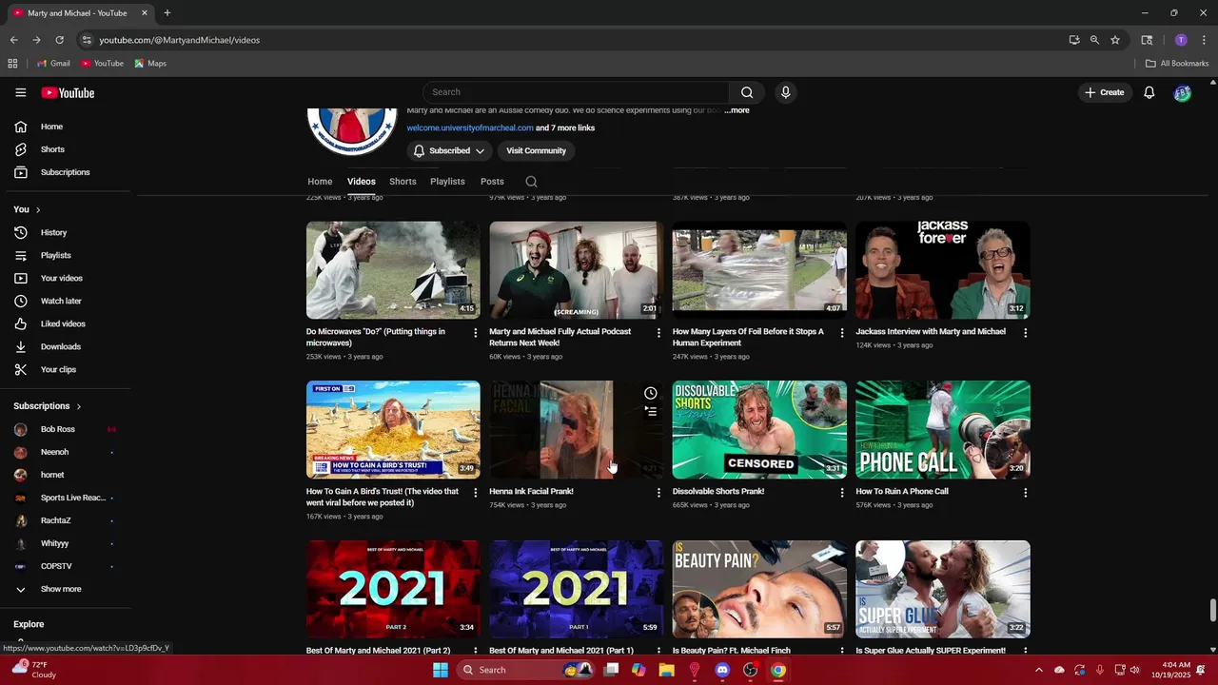Open Jackass Interview video thumbnail
1218x685 pixels.
(x=943, y=270)
